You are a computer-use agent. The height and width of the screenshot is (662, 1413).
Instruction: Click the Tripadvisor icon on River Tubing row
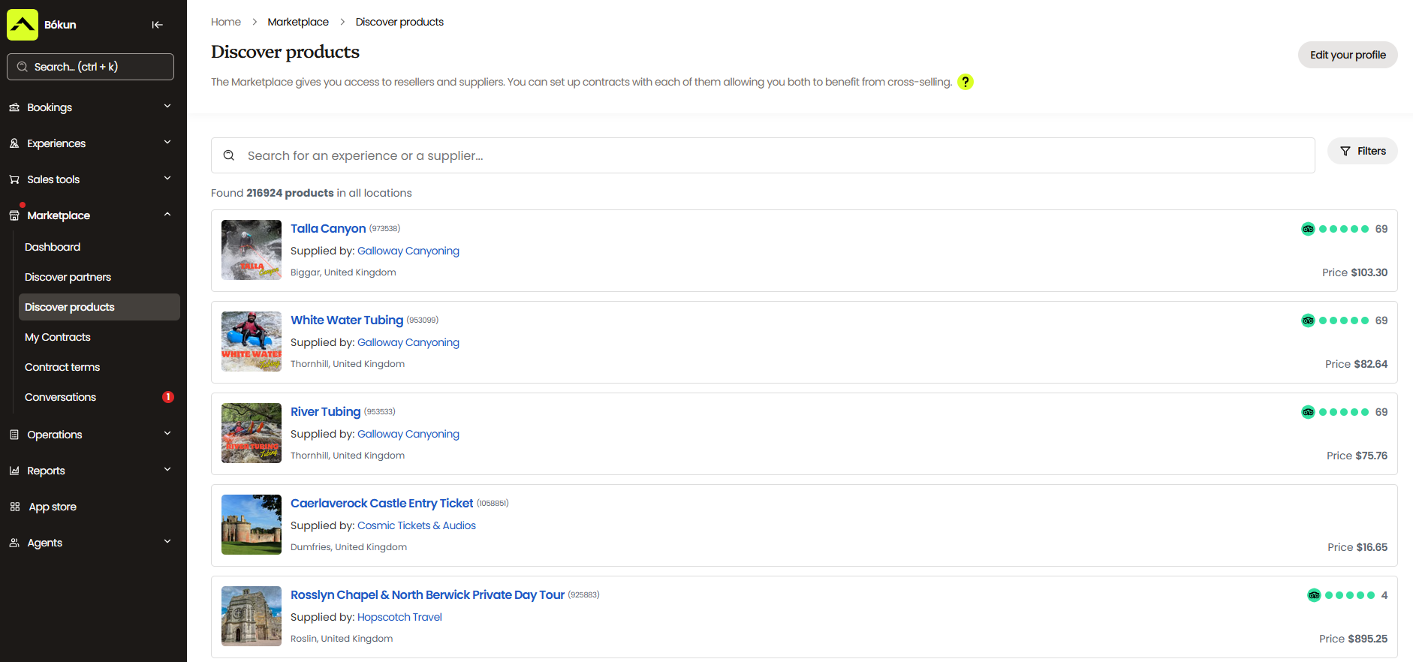tap(1308, 412)
